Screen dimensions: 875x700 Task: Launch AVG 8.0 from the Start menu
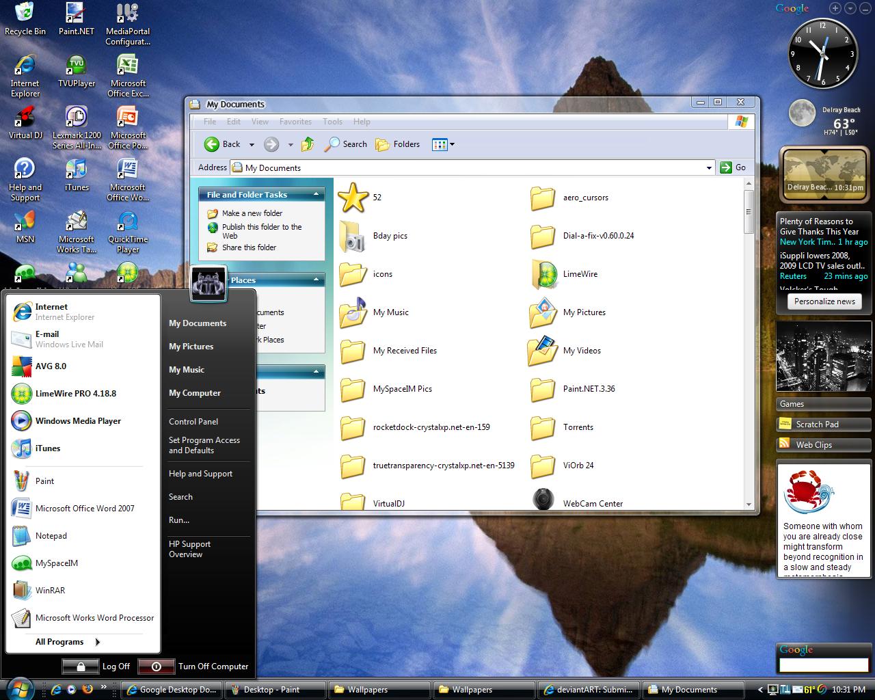pos(51,366)
